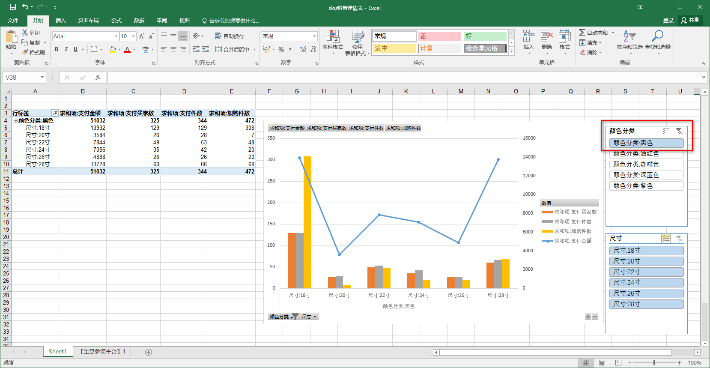Viewport: 710px width, 368px height.
Task: Click the 求和项:支付金额 chart field button
Action: click(287, 128)
